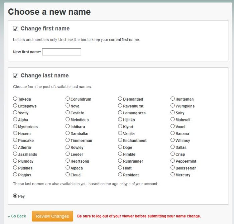Choose Conundrum as last name
This screenshot has width=234, height=224.
click(x=68, y=99)
